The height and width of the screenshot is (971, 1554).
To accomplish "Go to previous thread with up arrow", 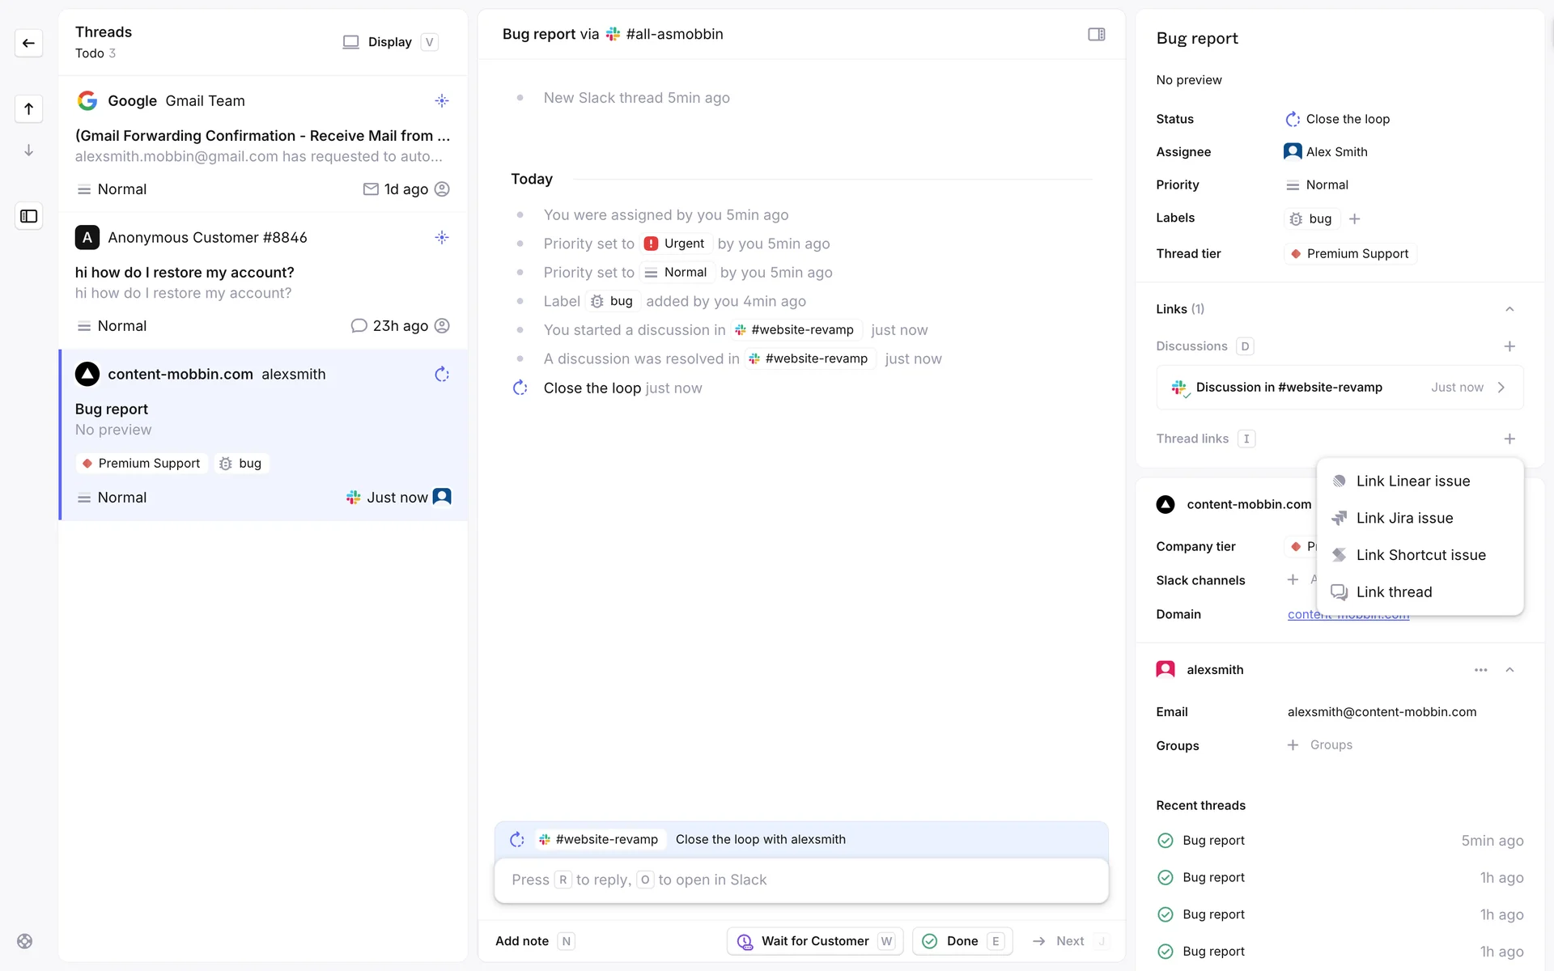I will (29, 108).
